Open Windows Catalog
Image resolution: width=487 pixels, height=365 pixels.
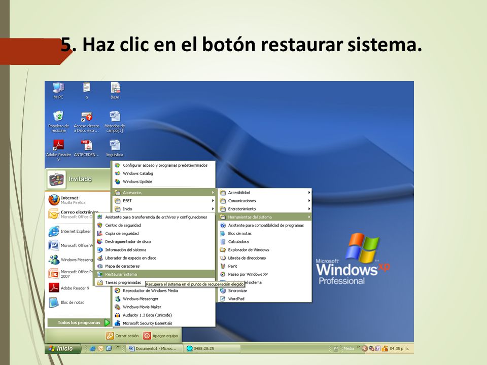pos(164,173)
